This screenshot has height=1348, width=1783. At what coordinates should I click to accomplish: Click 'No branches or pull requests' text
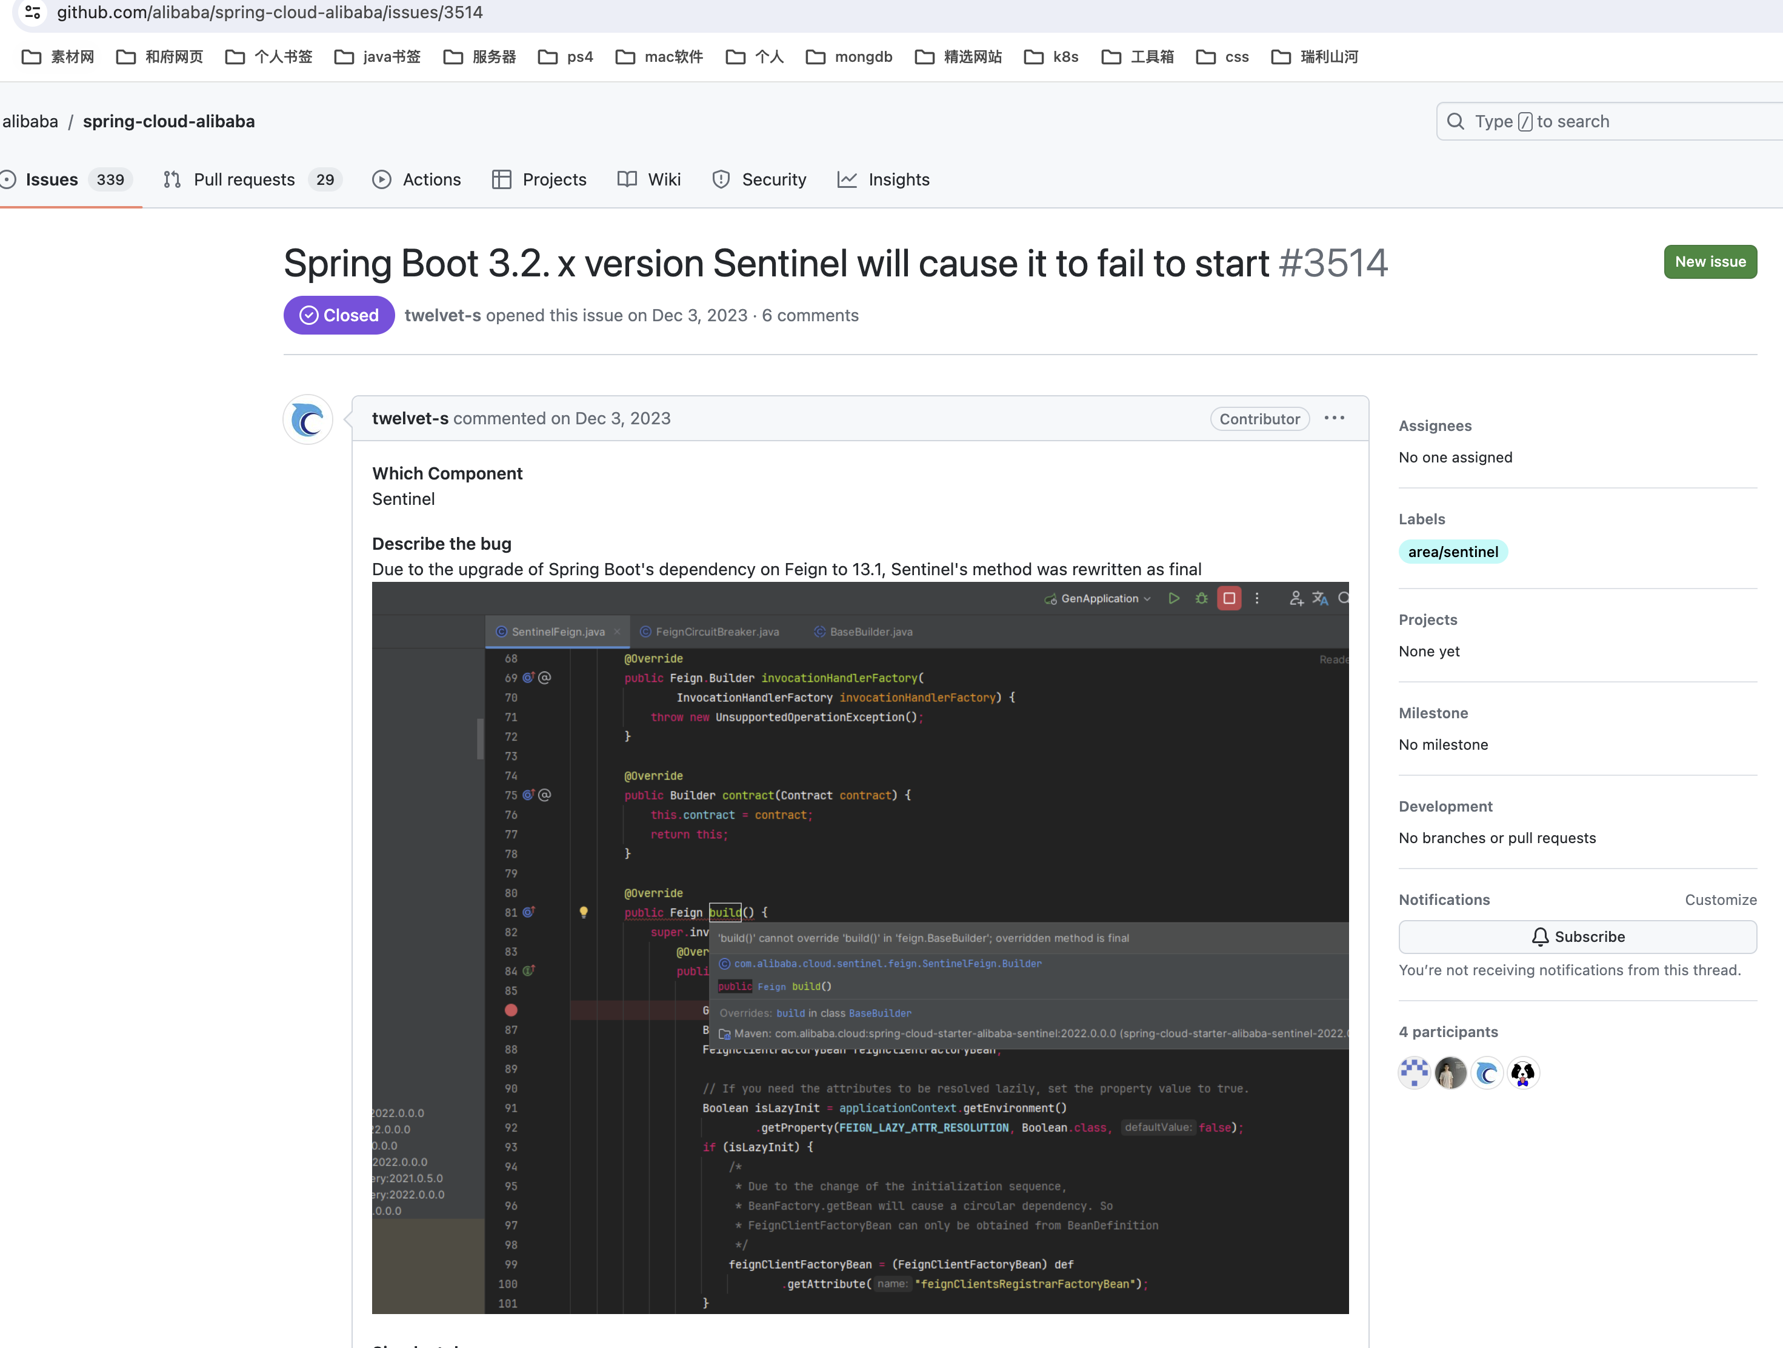[x=1497, y=838]
